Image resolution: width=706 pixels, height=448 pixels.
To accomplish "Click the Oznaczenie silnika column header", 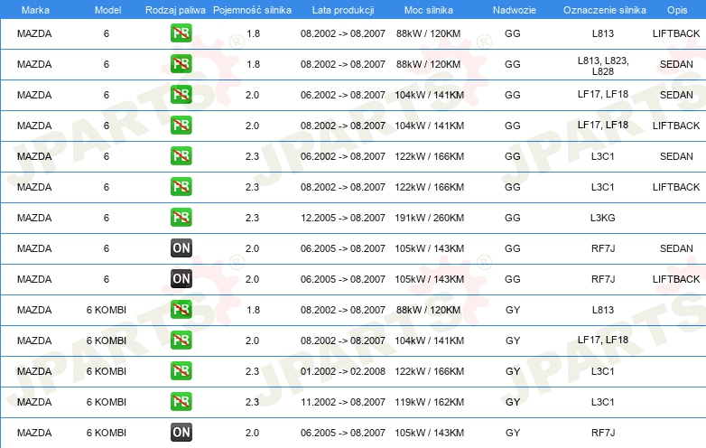I will pyautogui.click(x=605, y=10).
